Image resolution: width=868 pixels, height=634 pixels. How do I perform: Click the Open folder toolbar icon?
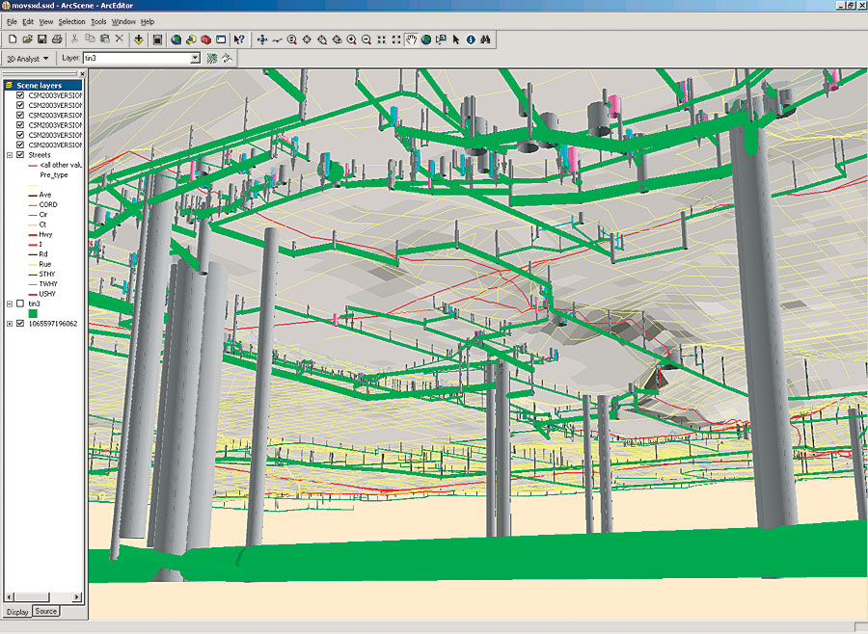pos(27,40)
